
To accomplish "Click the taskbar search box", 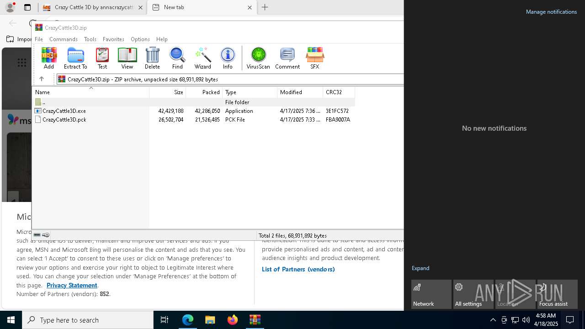I will tap(88, 320).
